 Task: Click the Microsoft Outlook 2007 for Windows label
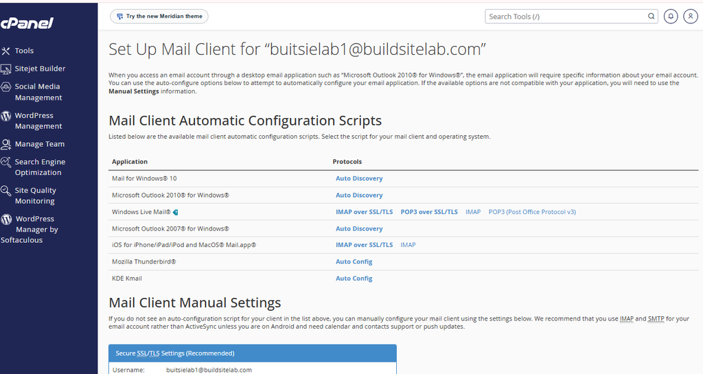tap(170, 229)
